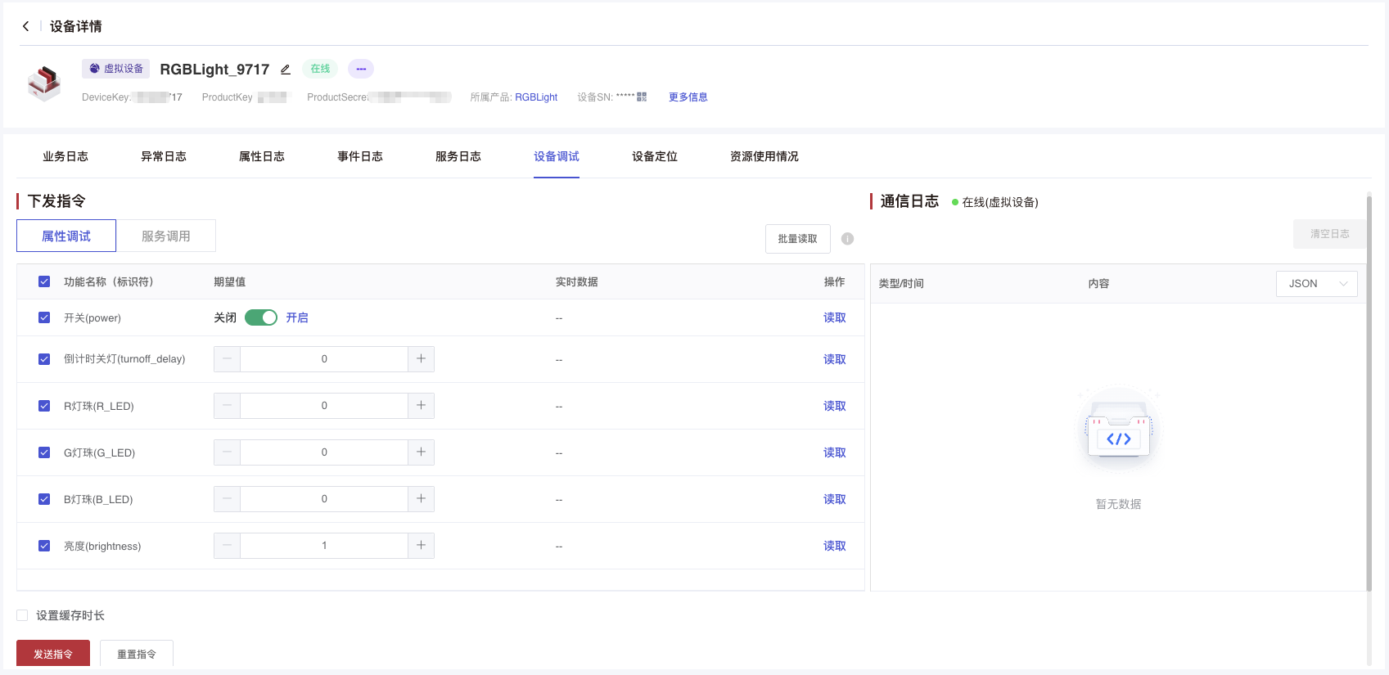Open the 服务调用 tab
Screen dimensions: 1389x675
[166, 236]
